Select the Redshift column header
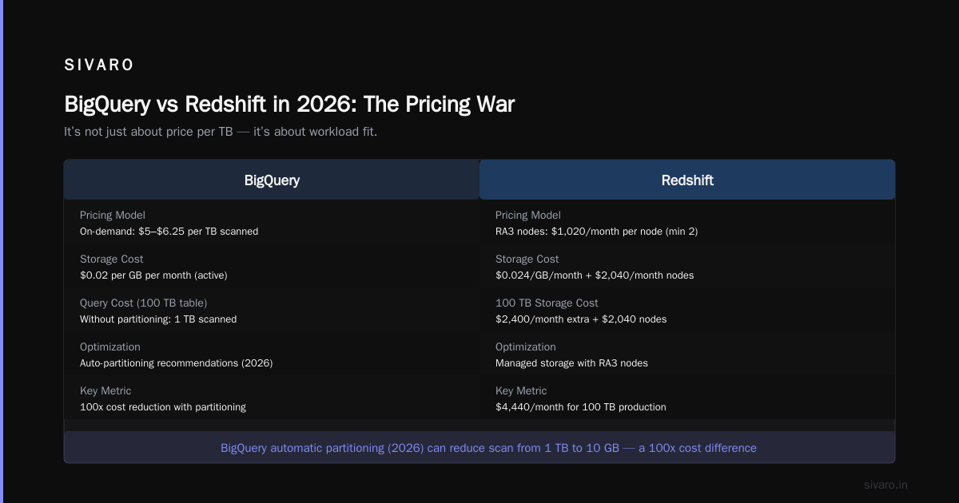The width and height of the screenshot is (959, 503). (687, 180)
